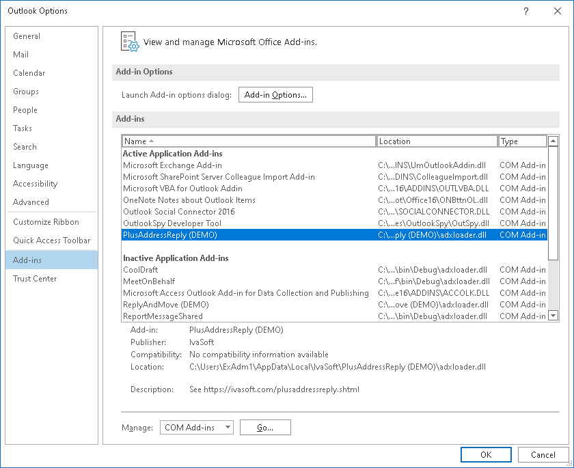Select Microsoft Exchange Add-in row

(x=334, y=165)
